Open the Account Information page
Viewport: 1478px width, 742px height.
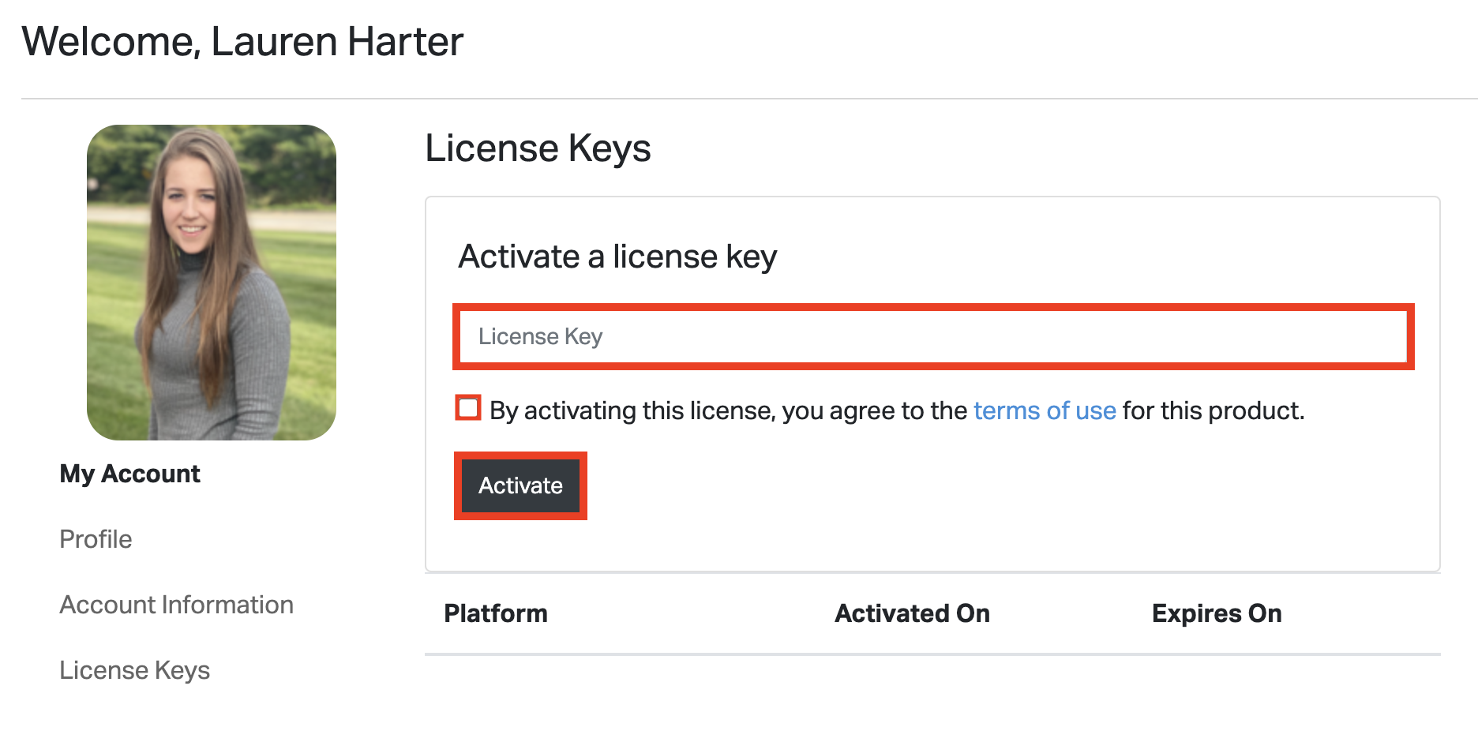coord(176,605)
